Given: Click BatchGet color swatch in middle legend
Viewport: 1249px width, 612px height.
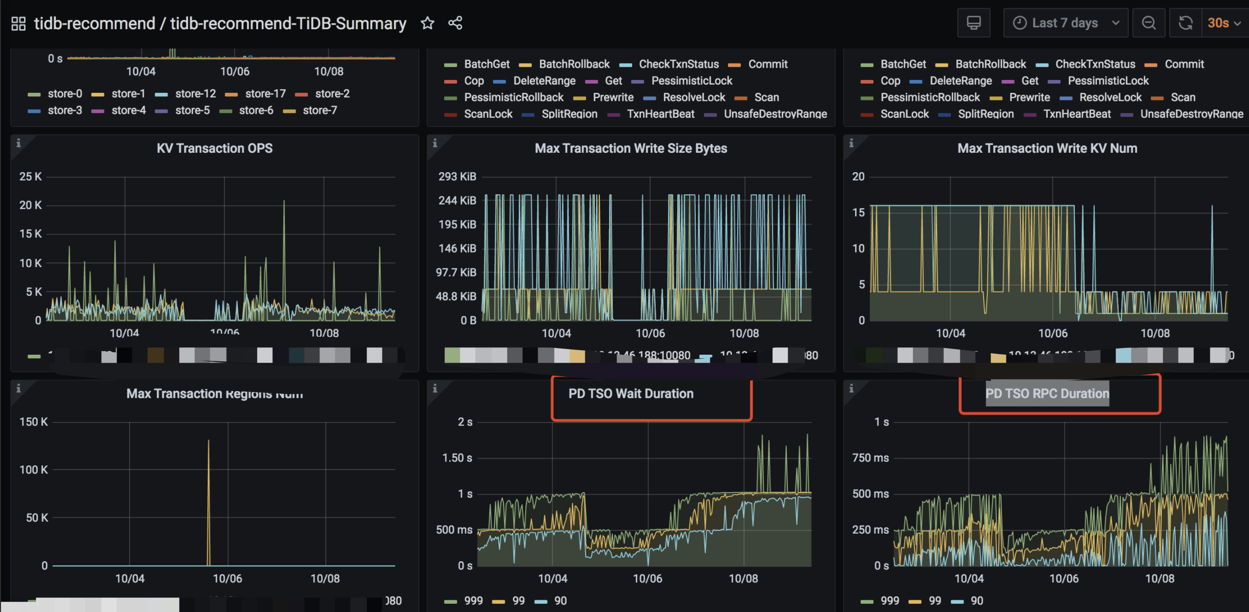Looking at the screenshot, I should coord(451,65).
